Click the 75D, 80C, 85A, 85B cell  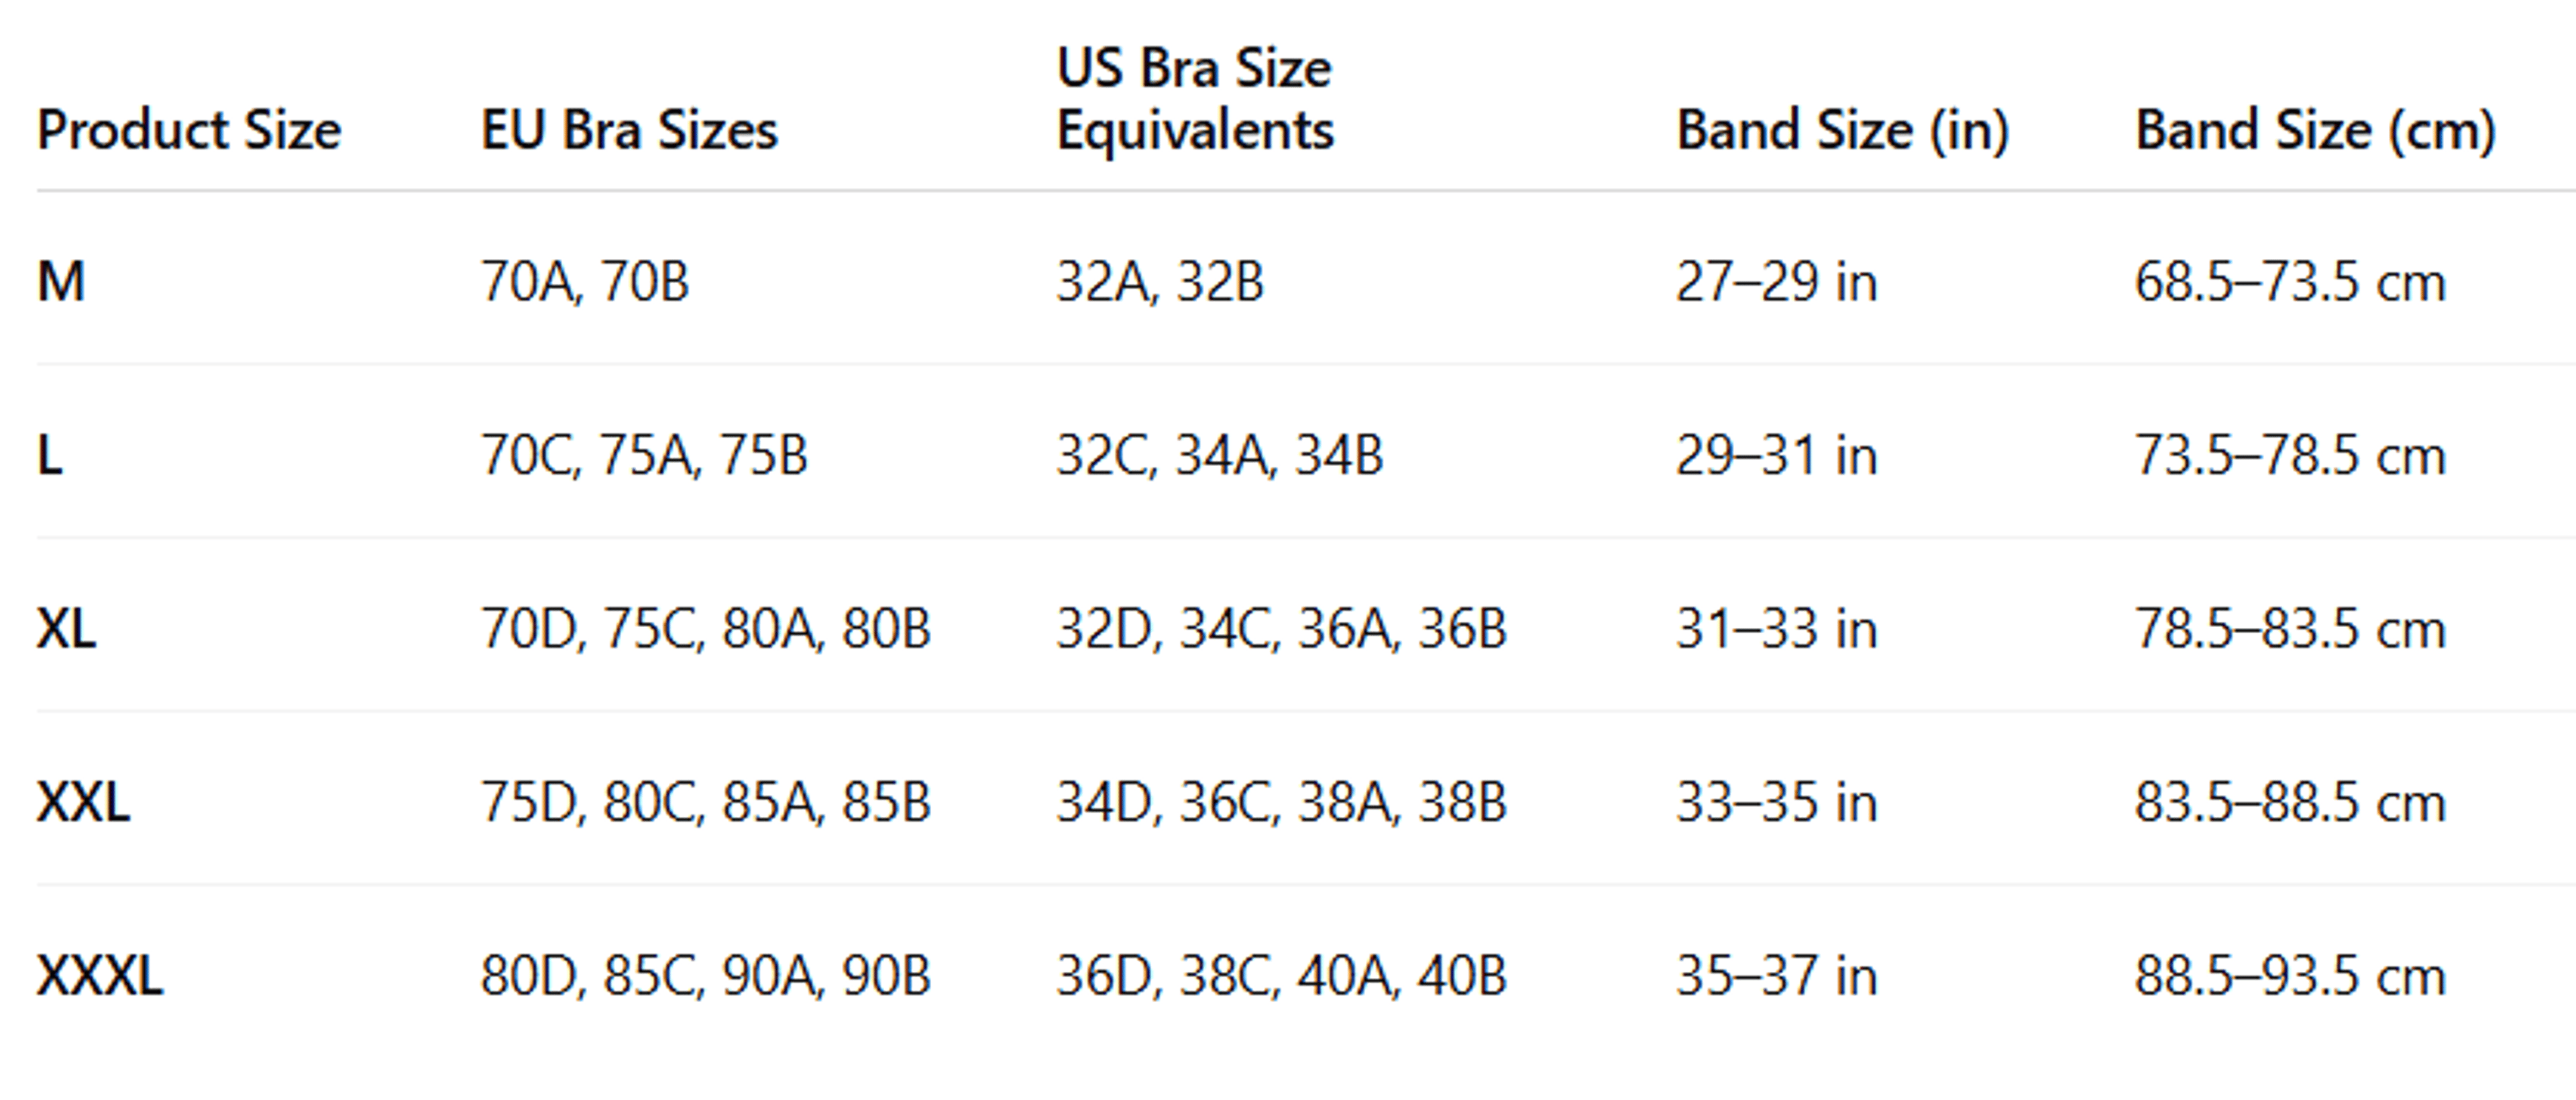tap(706, 802)
